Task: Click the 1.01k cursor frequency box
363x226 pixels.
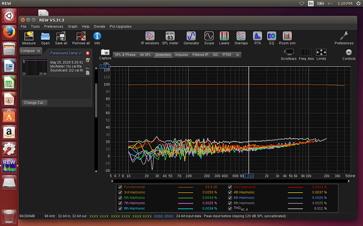Action: point(249,176)
